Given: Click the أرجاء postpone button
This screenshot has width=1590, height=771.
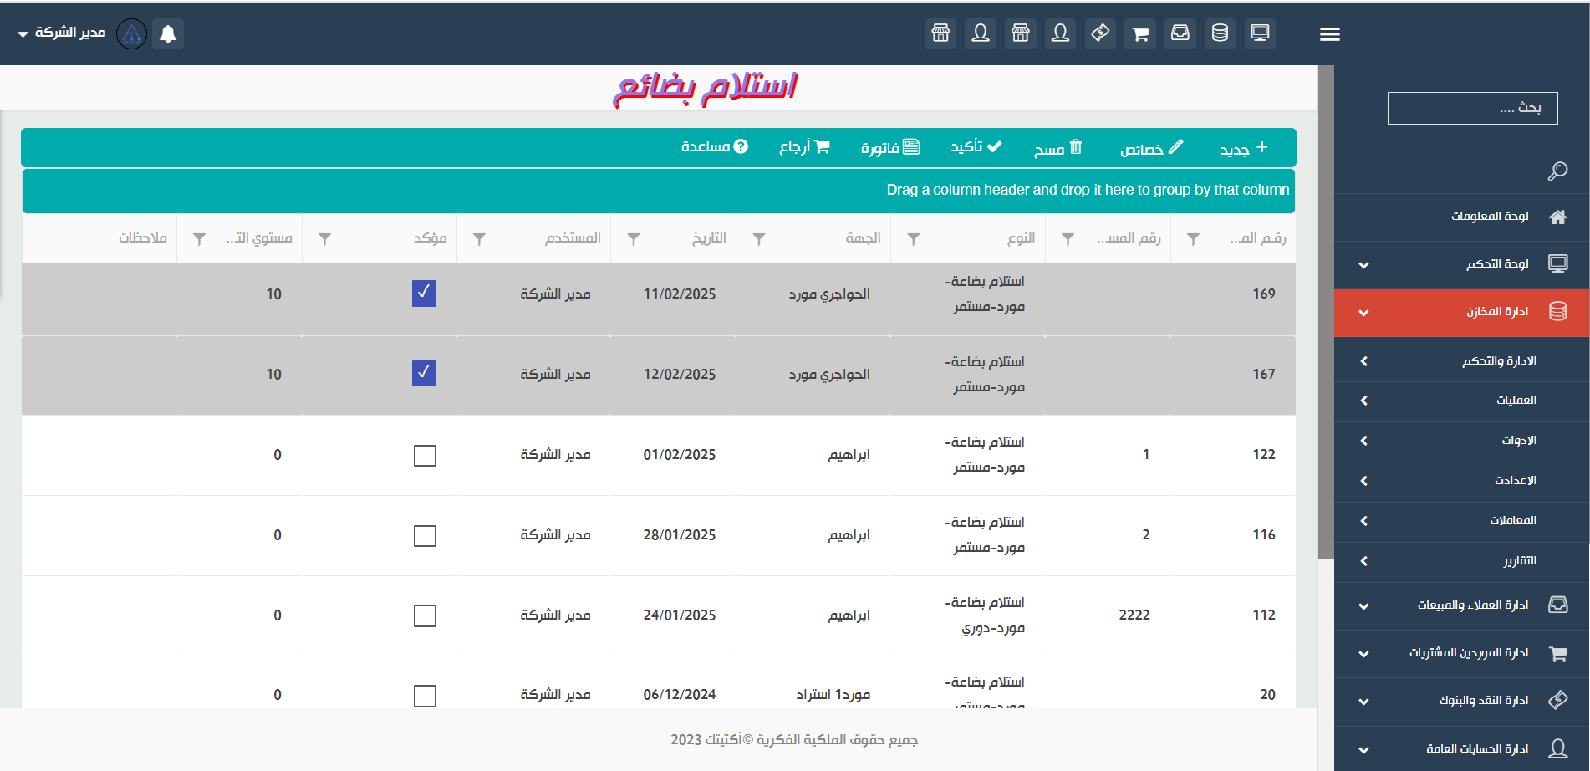Looking at the screenshot, I should 804,147.
